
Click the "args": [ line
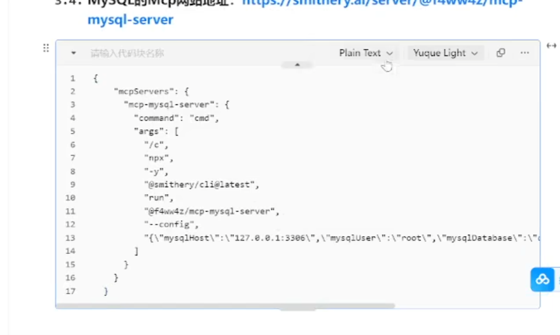pyautogui.click(x=156, y=132)
